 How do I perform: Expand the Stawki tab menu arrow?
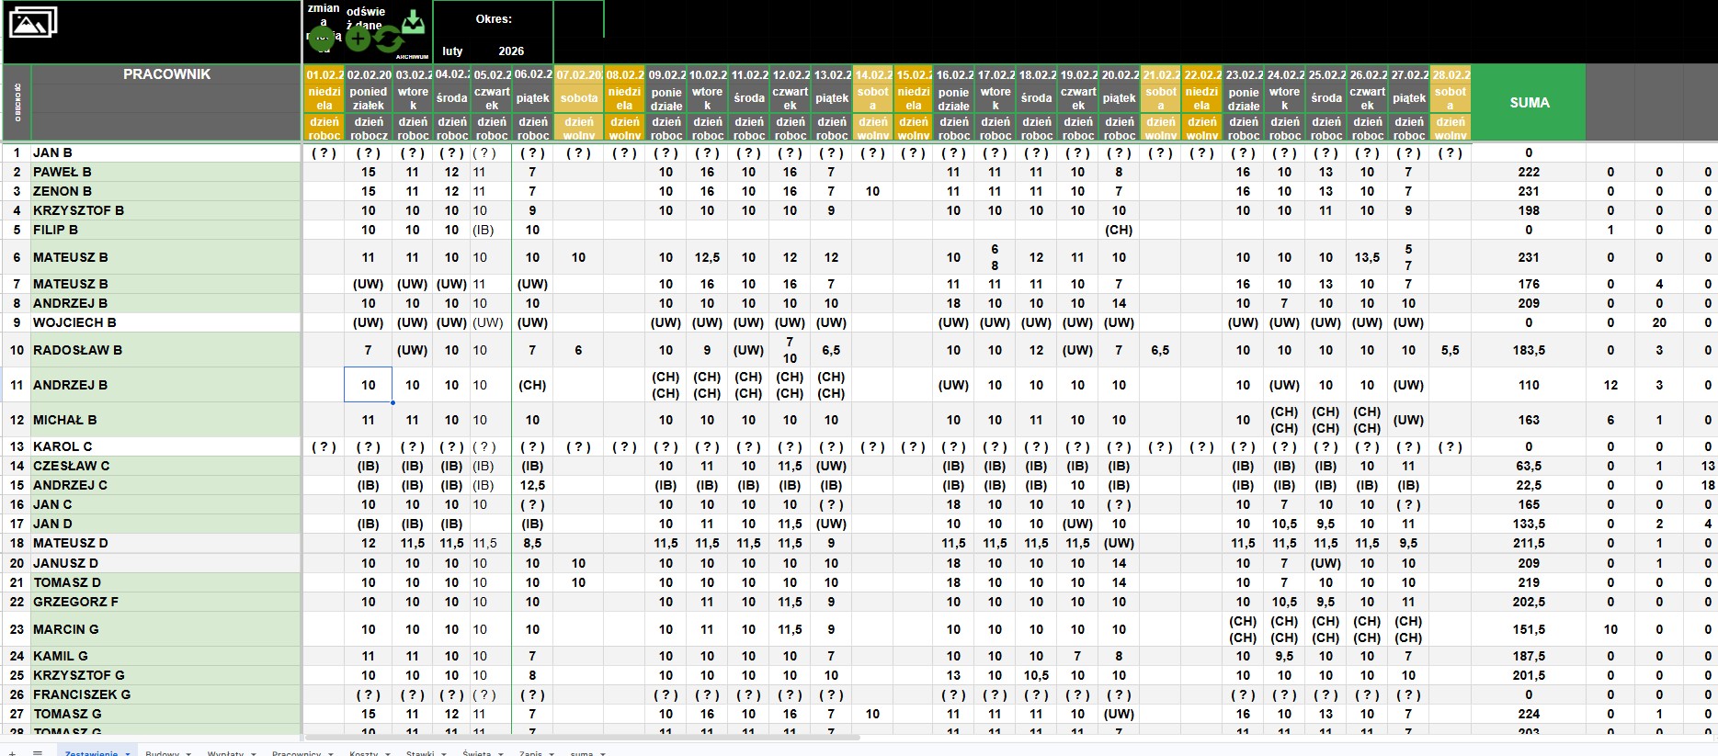(x=443, y=753)
